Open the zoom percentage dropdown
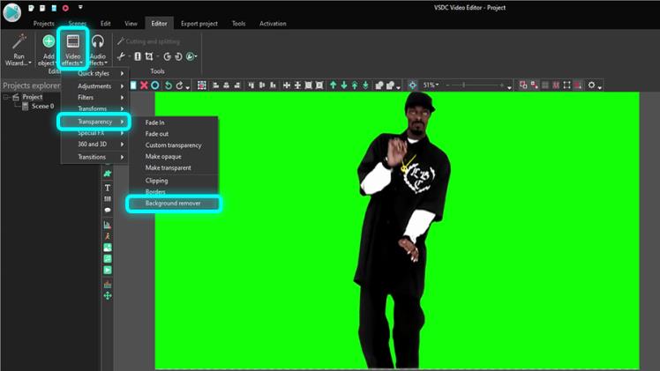660x371 pixels. pyautogui.click(x=436, y=85)
